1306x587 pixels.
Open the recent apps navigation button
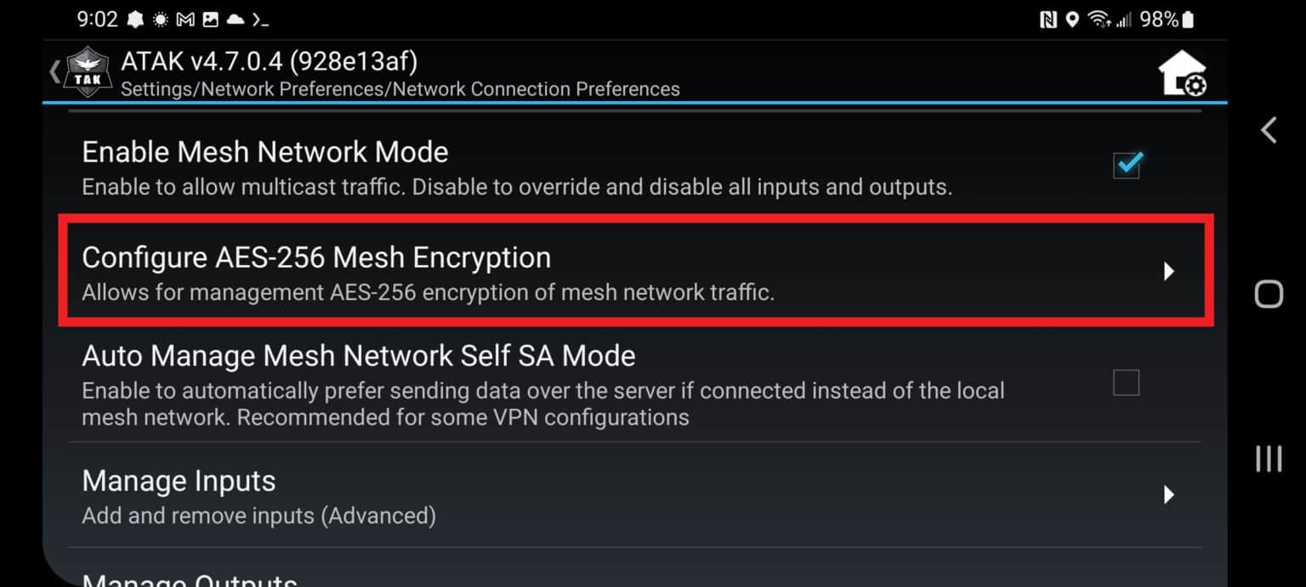(1269, 459)
